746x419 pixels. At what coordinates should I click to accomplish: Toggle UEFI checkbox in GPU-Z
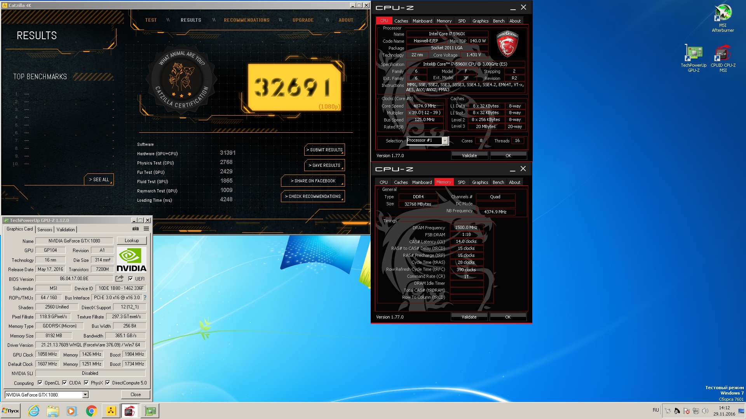(x=131, y=279)
